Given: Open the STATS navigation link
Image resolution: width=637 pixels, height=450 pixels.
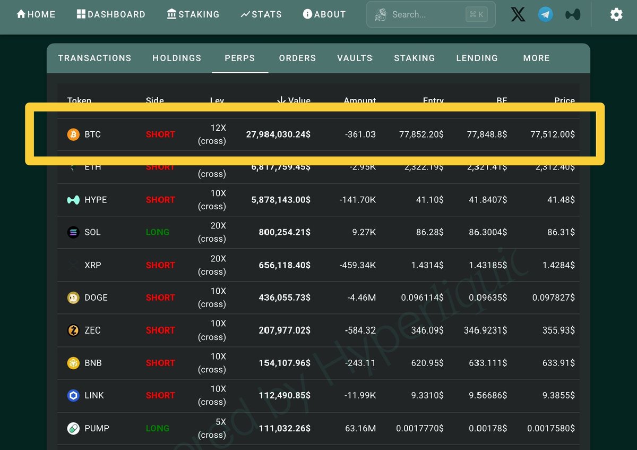Looking at the screenshot, I should tap(261, 14).
